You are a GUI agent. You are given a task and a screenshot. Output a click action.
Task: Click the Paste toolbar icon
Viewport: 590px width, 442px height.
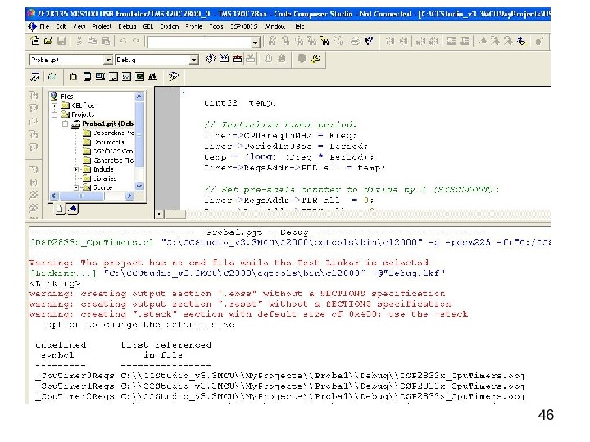click(x=106, y=41)
